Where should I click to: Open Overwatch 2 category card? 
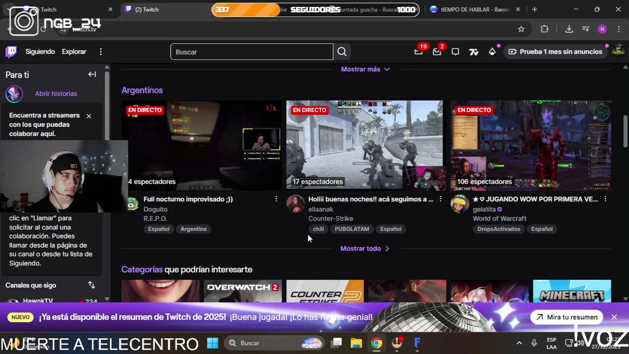point(243,291)
